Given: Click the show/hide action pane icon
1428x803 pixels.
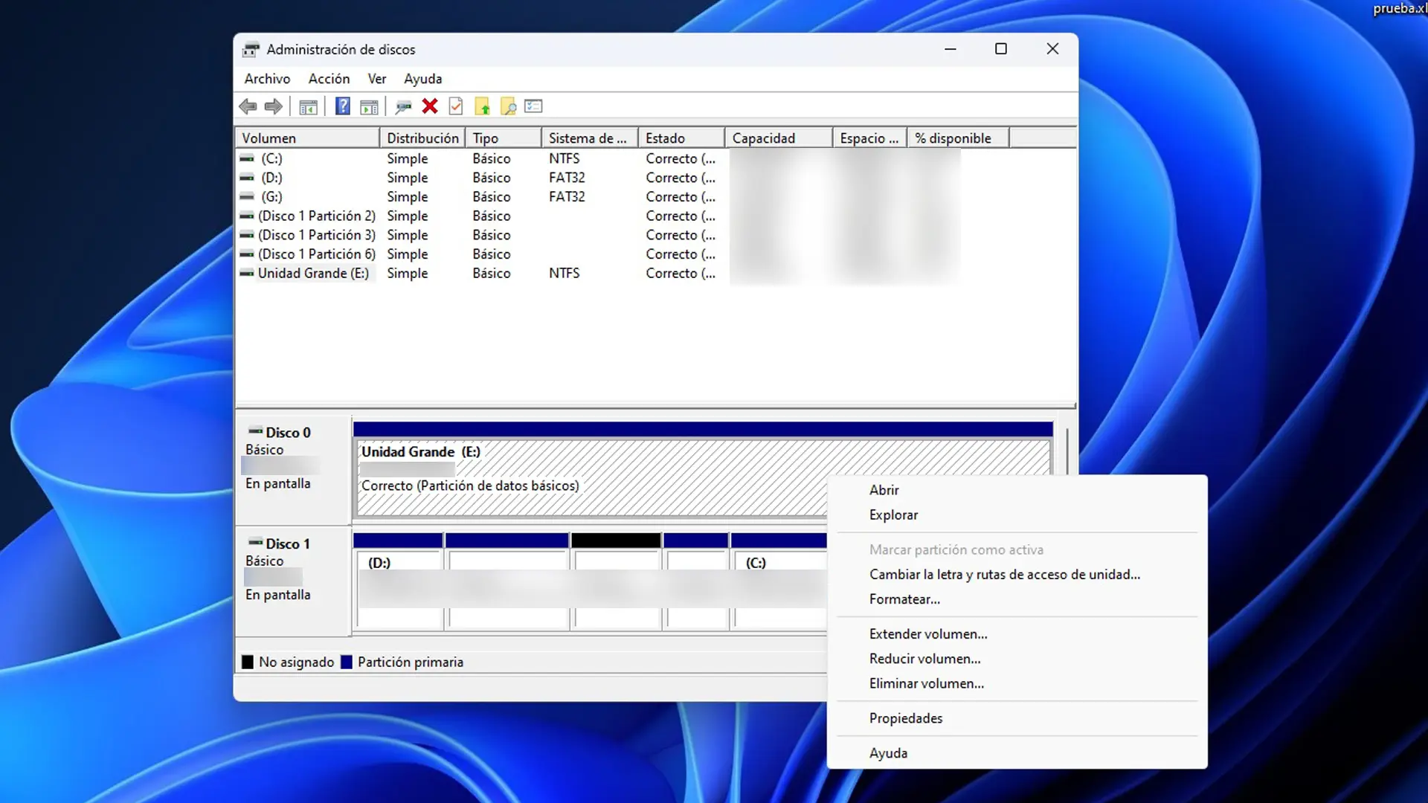Looking at the screenshot, I should (x=369, y=106).
